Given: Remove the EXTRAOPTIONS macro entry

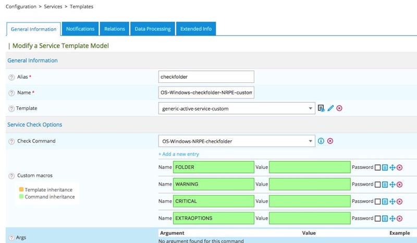Looking at the screenshot, I should tap(400, 218).
